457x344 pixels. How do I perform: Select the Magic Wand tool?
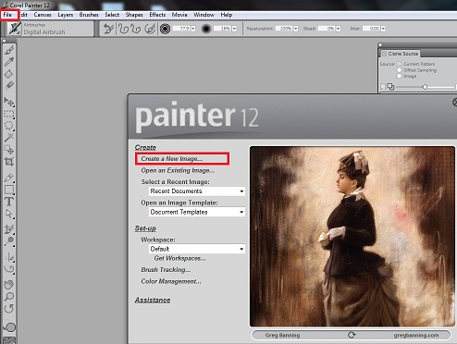(9, 138)
